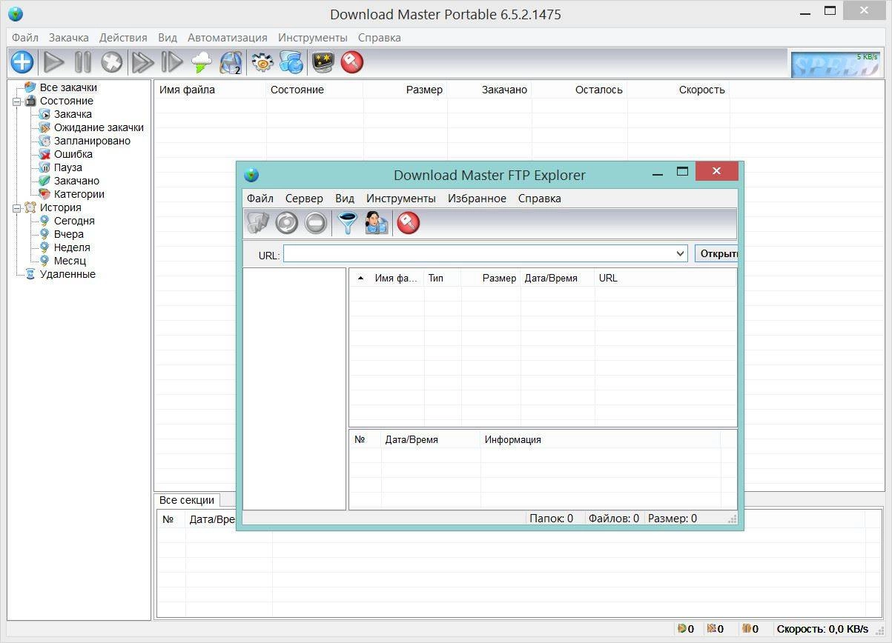Image resolution: width=892 pixels, height=643 pixels.
Task: Open the URL combo box dropdown arrow
Action: [x=680, y=253]
